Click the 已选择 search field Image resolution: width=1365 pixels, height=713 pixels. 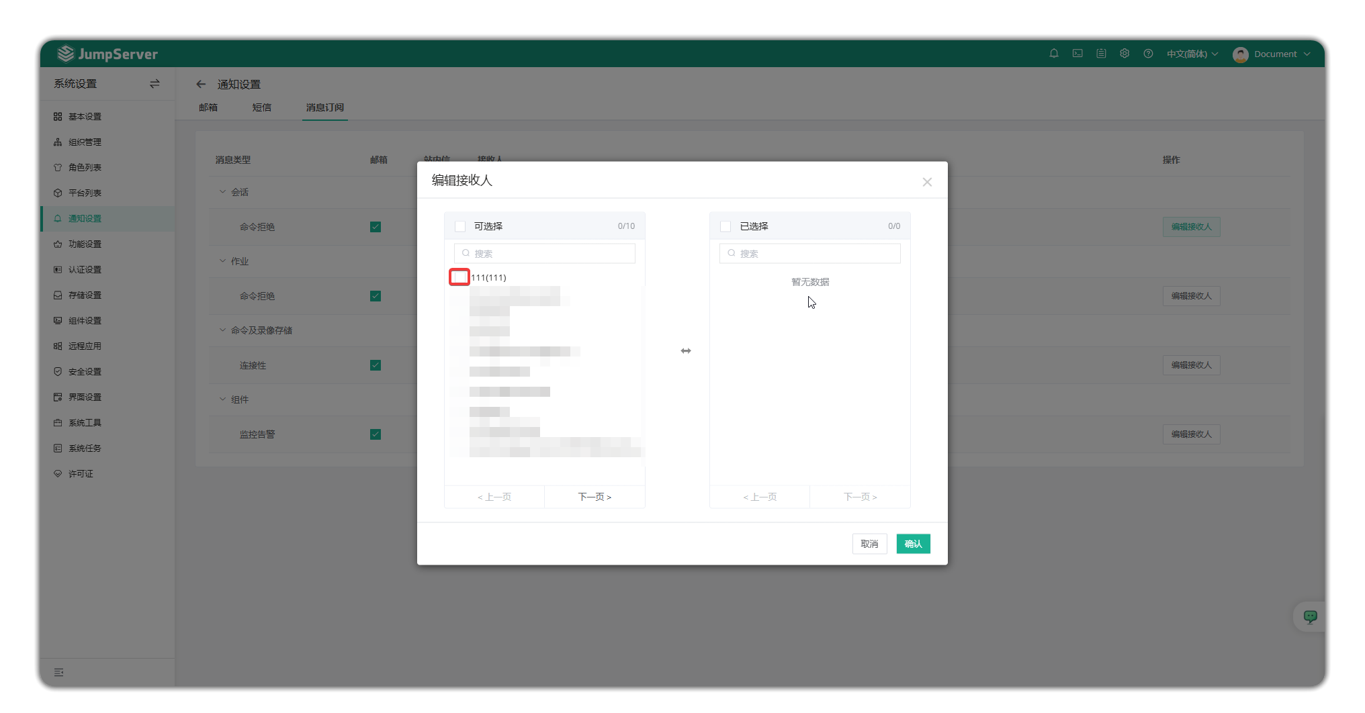[x=810, y=254]
